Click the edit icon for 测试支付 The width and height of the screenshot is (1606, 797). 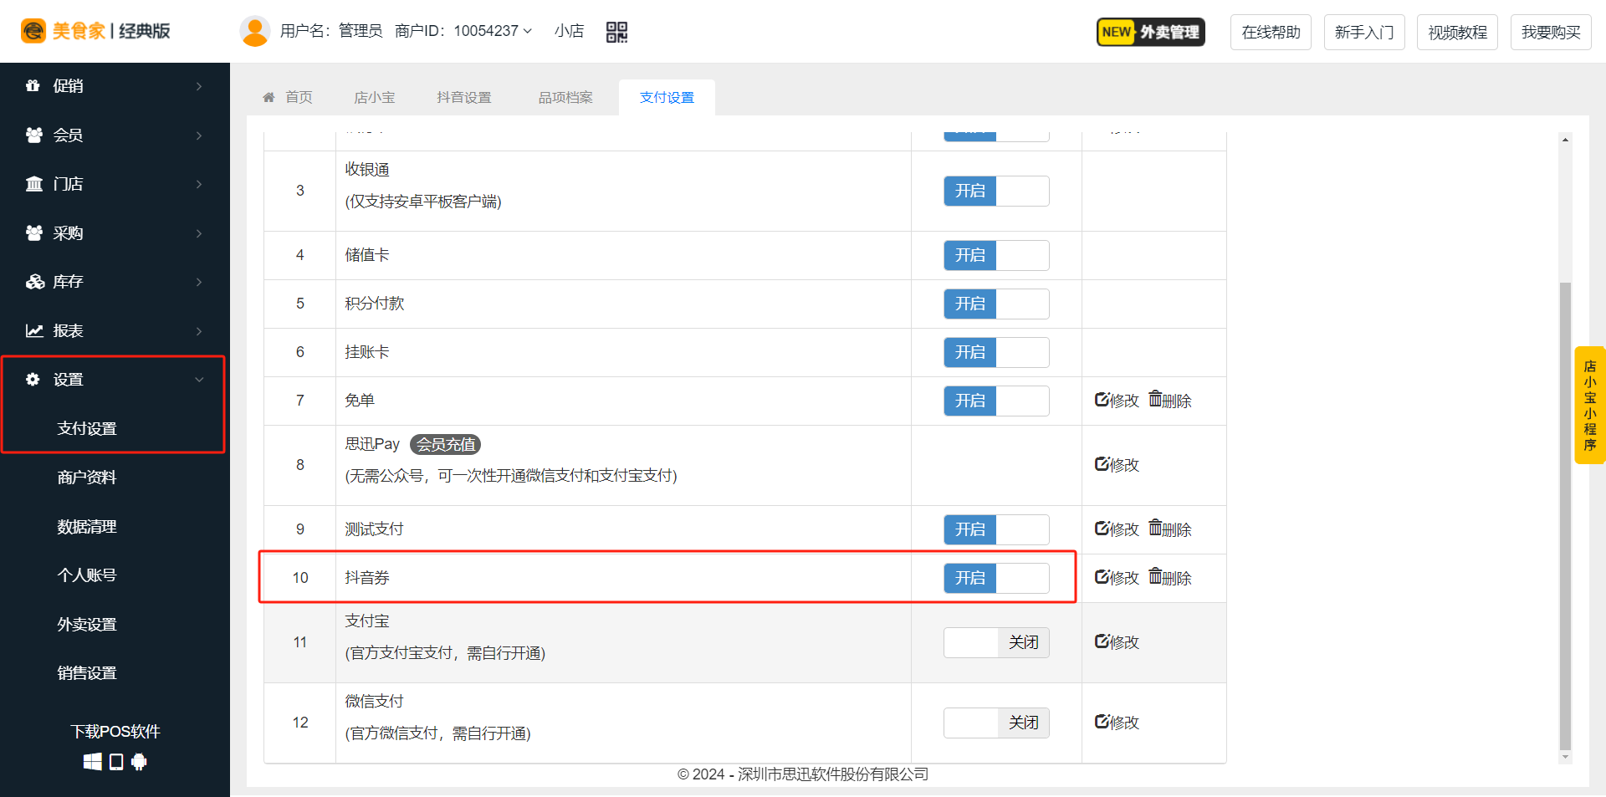click(x=1102, y=529)
